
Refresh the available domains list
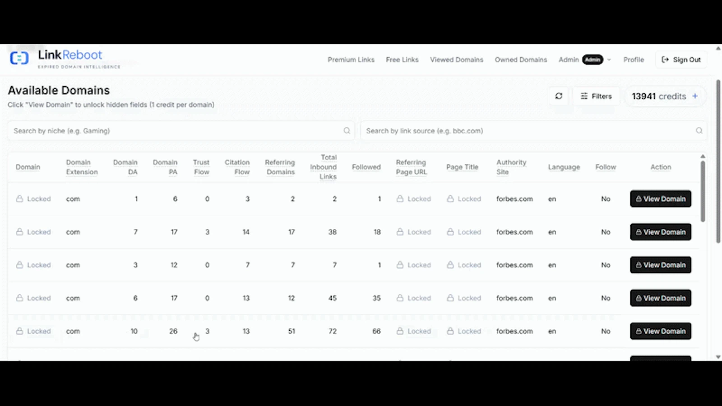pyautogui.click(x=559, y=96)
